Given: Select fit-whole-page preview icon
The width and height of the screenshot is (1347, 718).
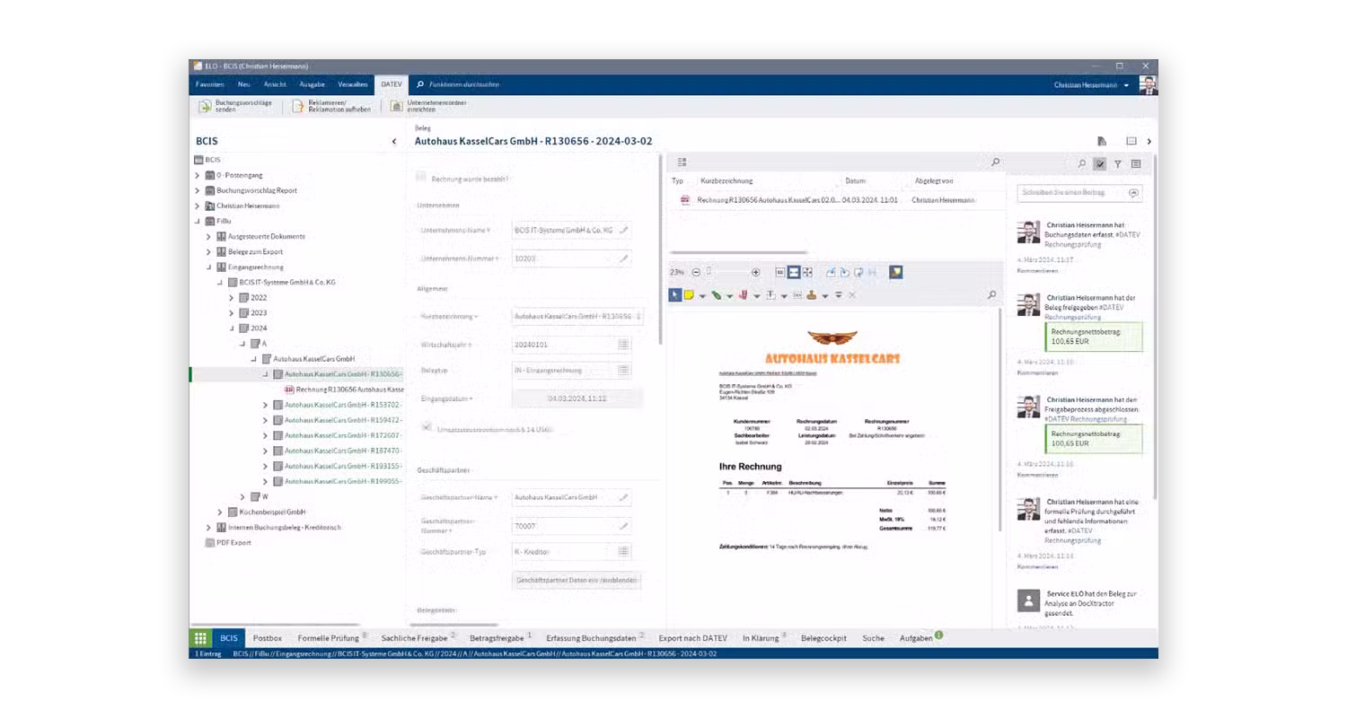Looking at the screenshot, I should (807, 272).
